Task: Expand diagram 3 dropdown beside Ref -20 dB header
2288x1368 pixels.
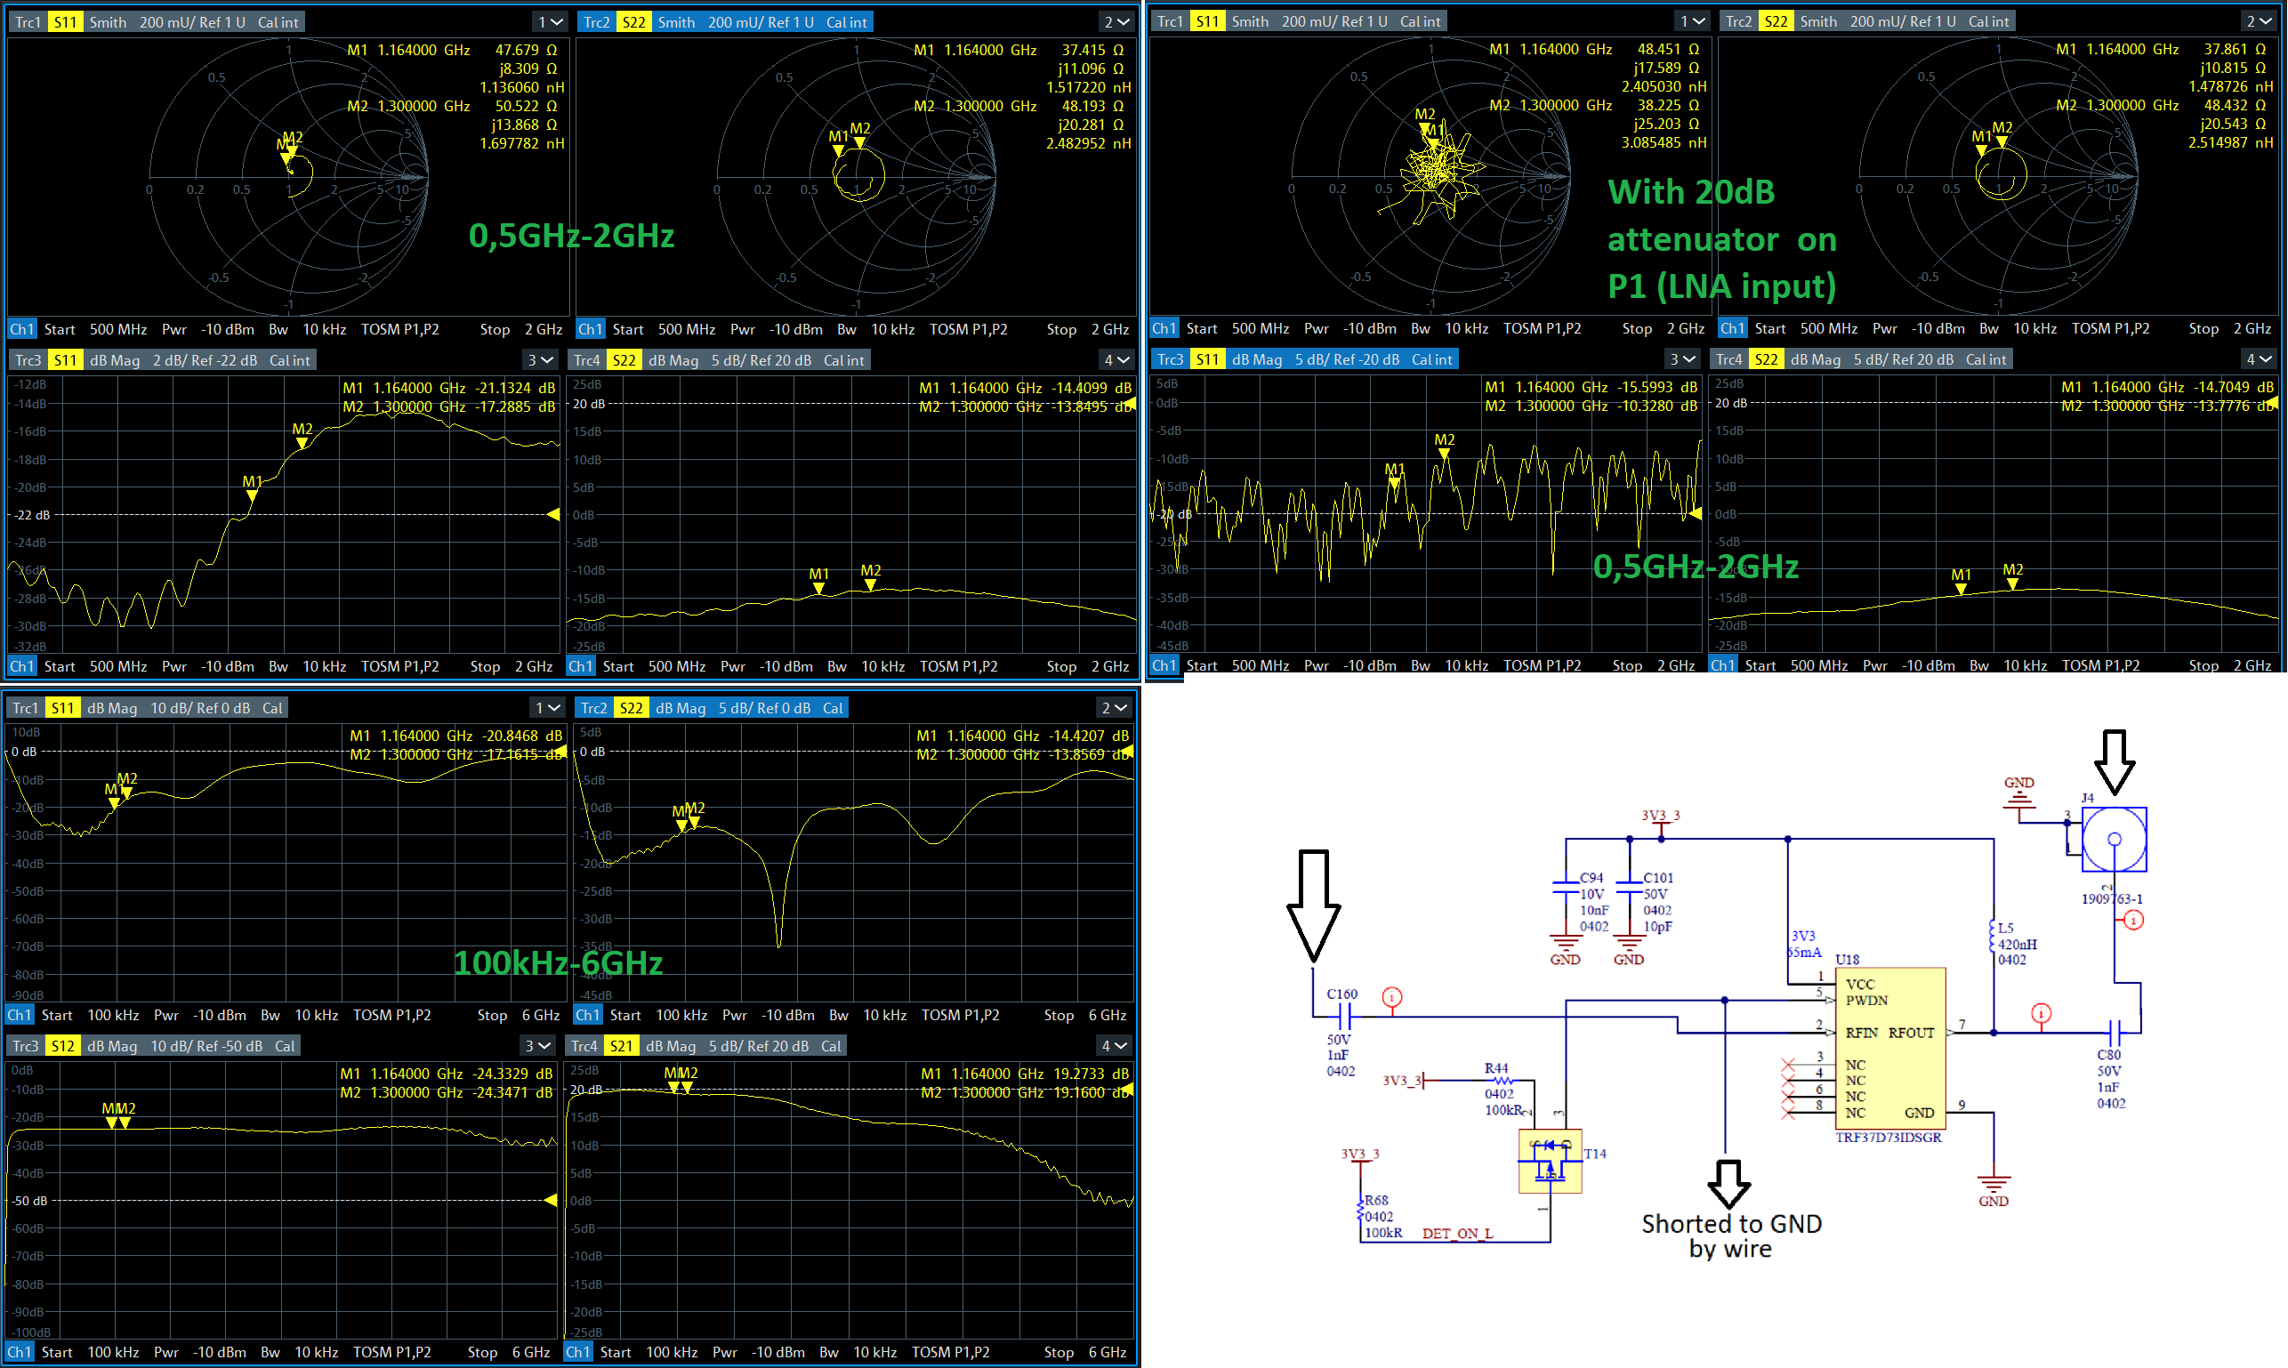Action: click(1682, 358)
